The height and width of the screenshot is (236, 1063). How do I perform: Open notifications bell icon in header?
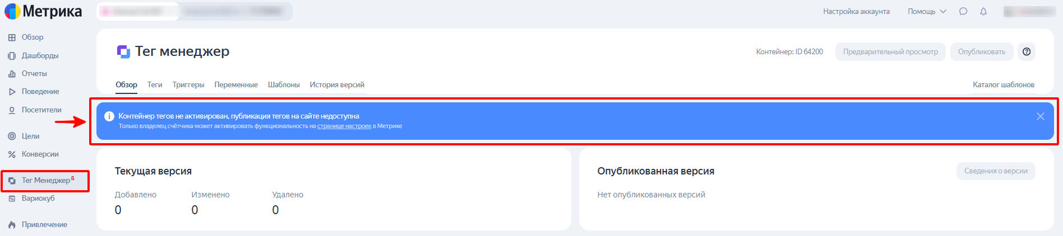coord(983,12)
